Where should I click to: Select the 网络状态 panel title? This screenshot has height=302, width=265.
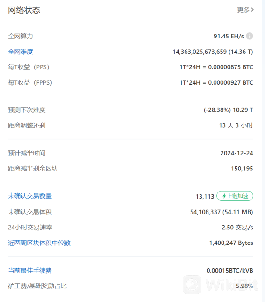click(24, 10)
